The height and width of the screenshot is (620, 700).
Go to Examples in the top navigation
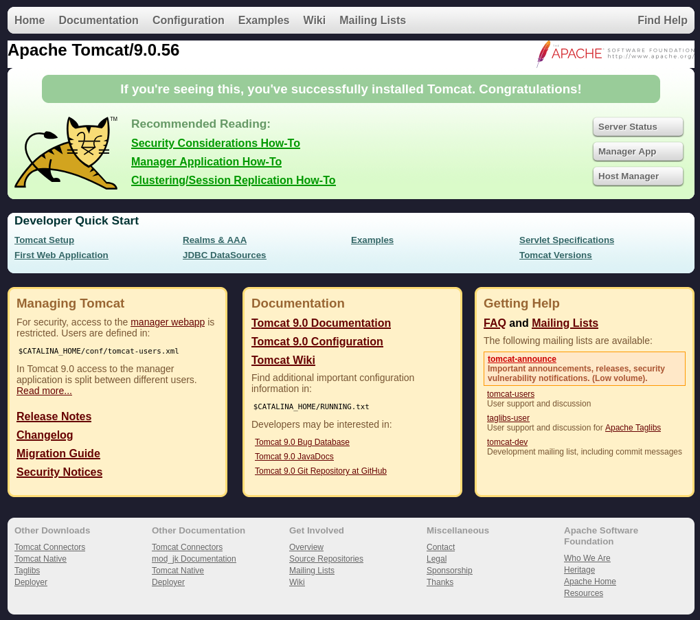[263, 20]
